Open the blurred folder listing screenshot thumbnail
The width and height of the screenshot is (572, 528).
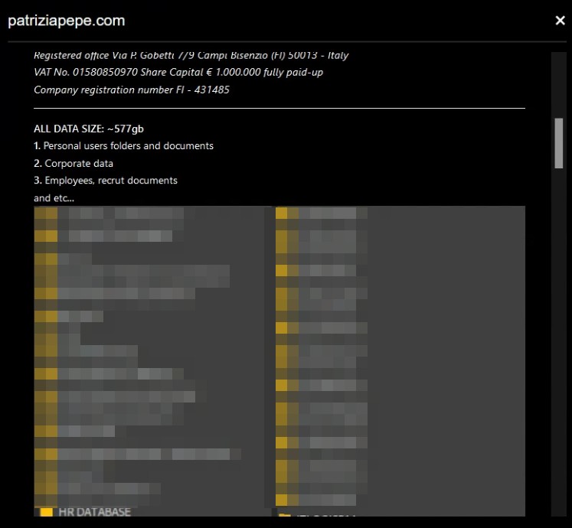[279, 360]
